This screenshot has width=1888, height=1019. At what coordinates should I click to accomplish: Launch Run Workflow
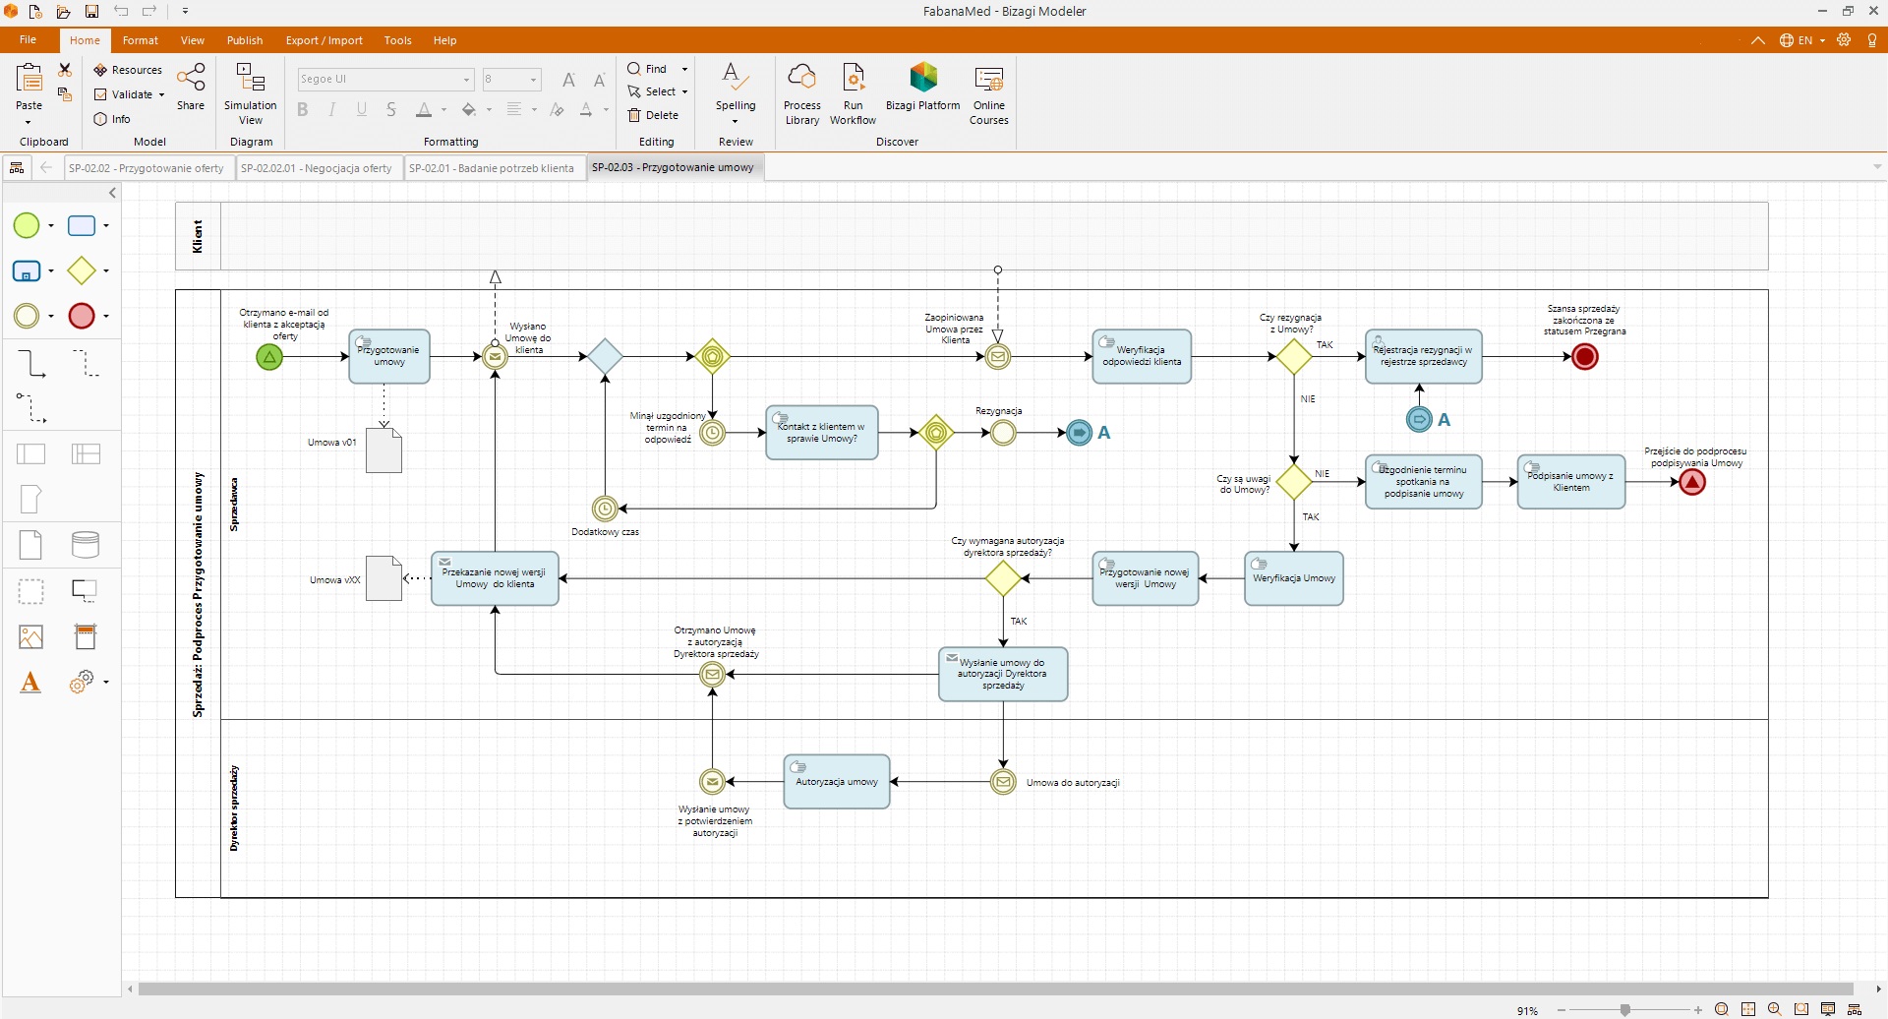click(853, 93)
